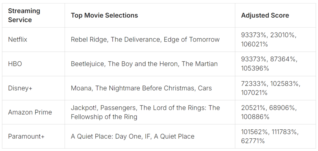Image resolution: width=318 pixels, height=151 pixels.
Task: Click the Jackpot!, Passengers movie list cell
Action: [x=150, y=112]
